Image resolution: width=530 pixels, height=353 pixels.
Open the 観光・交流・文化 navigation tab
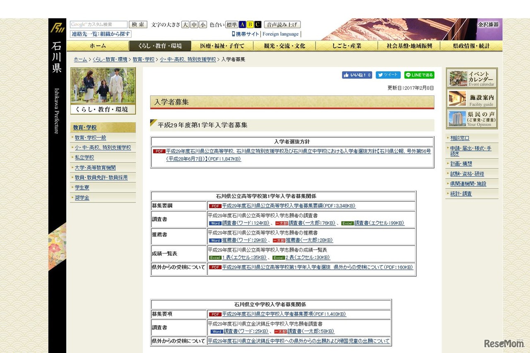pos(284,46)
